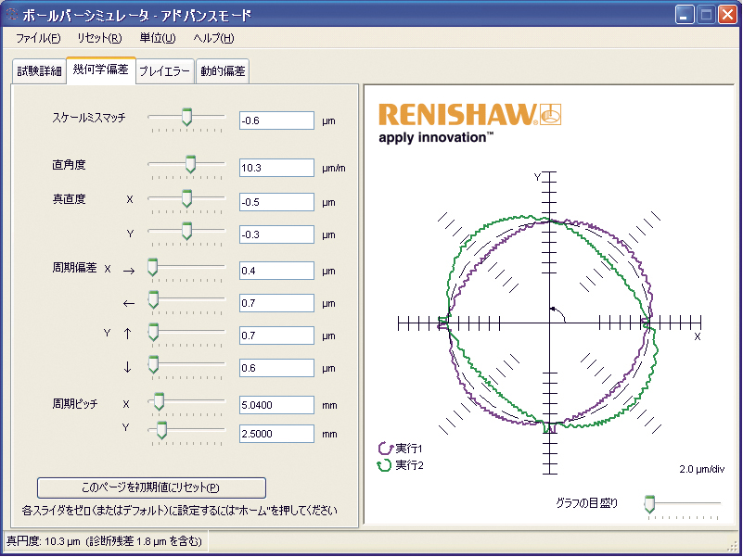The width and height of the screenshot is (743, 557).
Task: Click the スケールミスマッチ slider thumb
Action: tap(186, 117)
